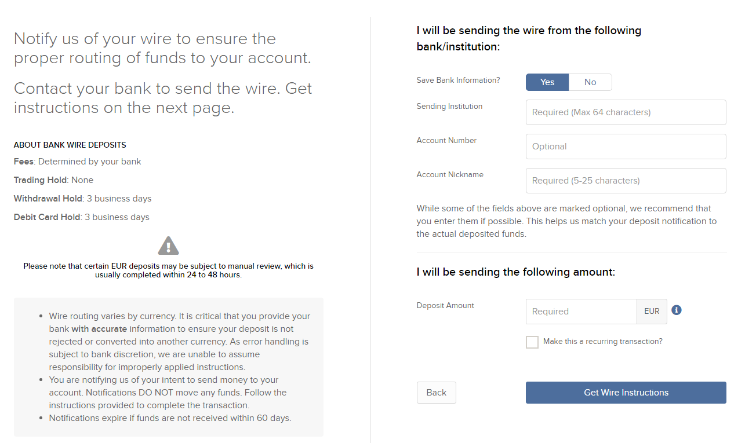The image size is (756, 443).
Task: Click the warning triangle icon
Action: coord(168,246)
